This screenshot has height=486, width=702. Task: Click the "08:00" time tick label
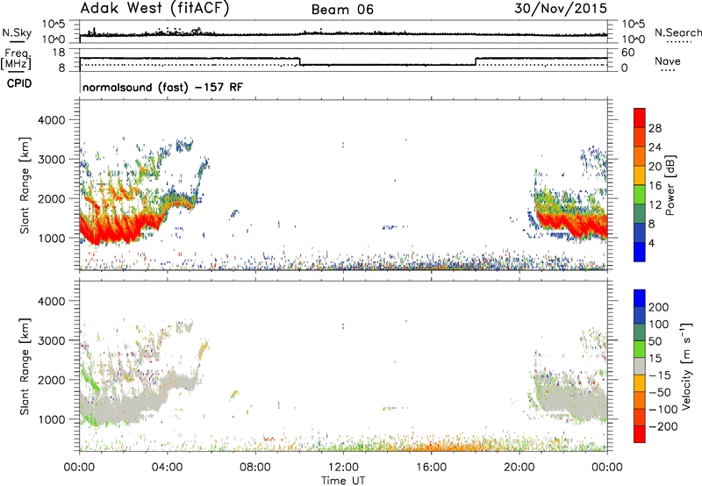click(255, 468)
